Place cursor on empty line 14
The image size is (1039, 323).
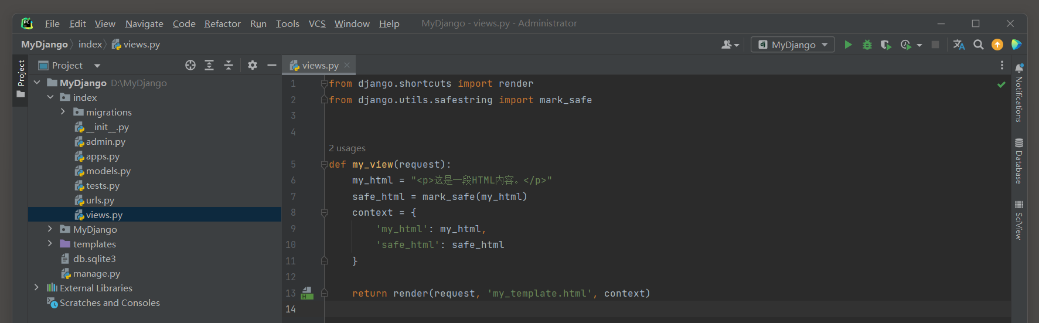point(667,310)
